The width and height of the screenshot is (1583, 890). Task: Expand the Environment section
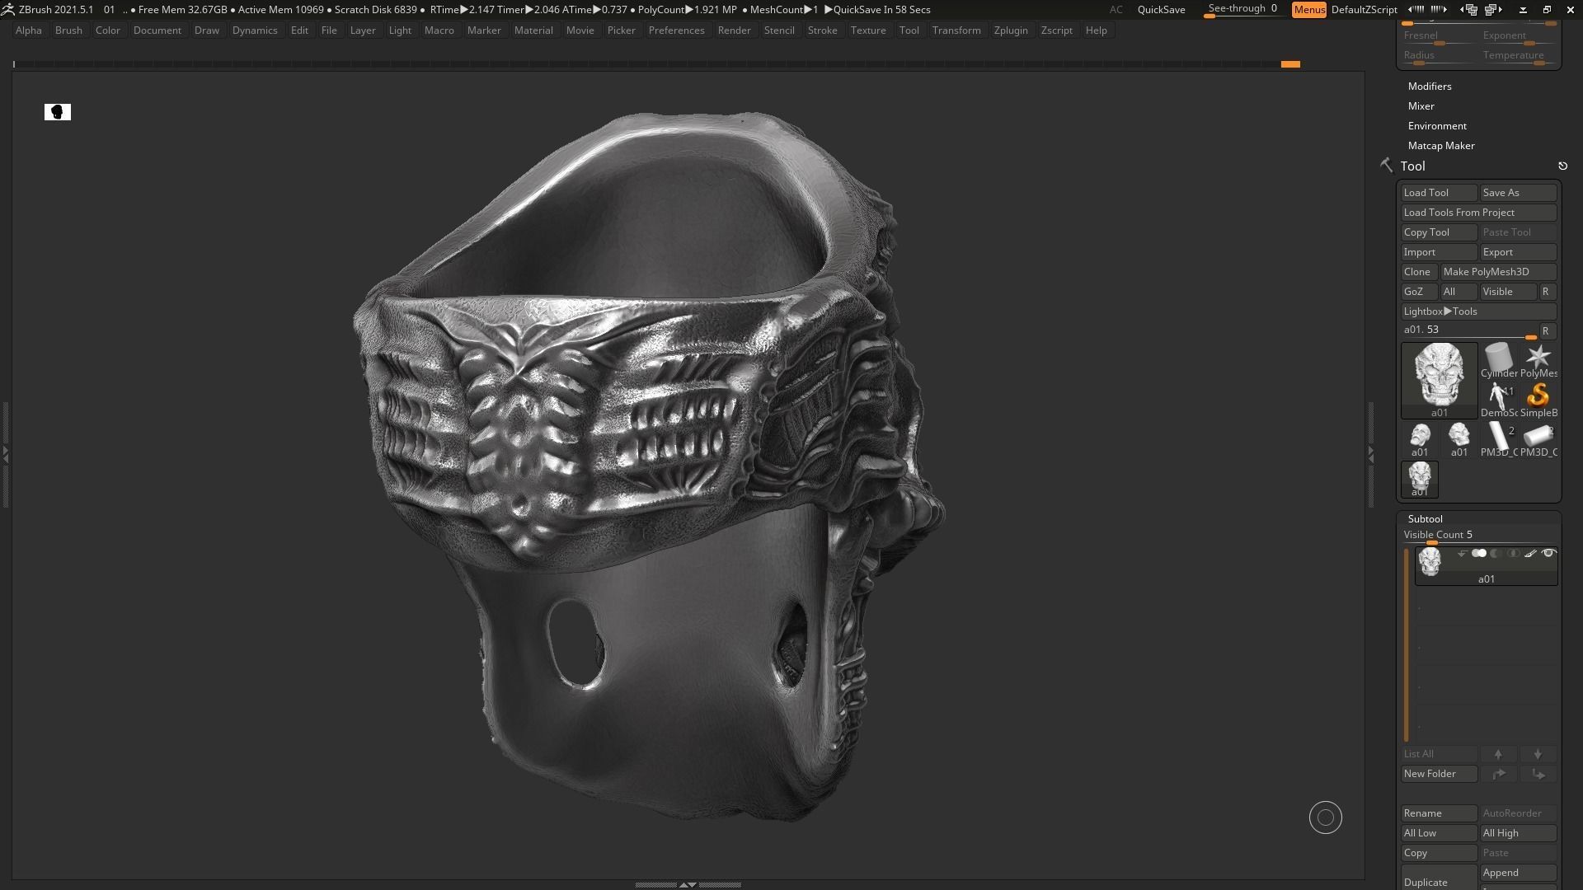(1437, 126)
